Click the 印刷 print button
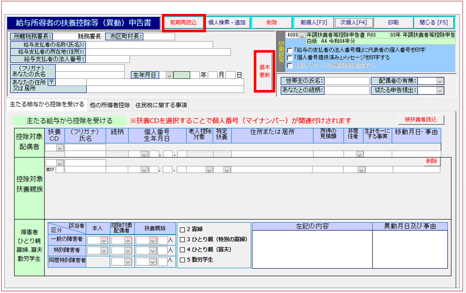Viewport: 466px width, 293px height. tap(393, 23)
